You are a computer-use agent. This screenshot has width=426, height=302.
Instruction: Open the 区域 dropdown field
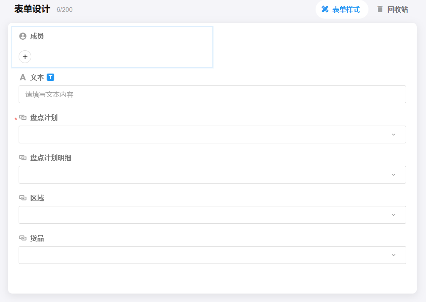coord(212,215)
